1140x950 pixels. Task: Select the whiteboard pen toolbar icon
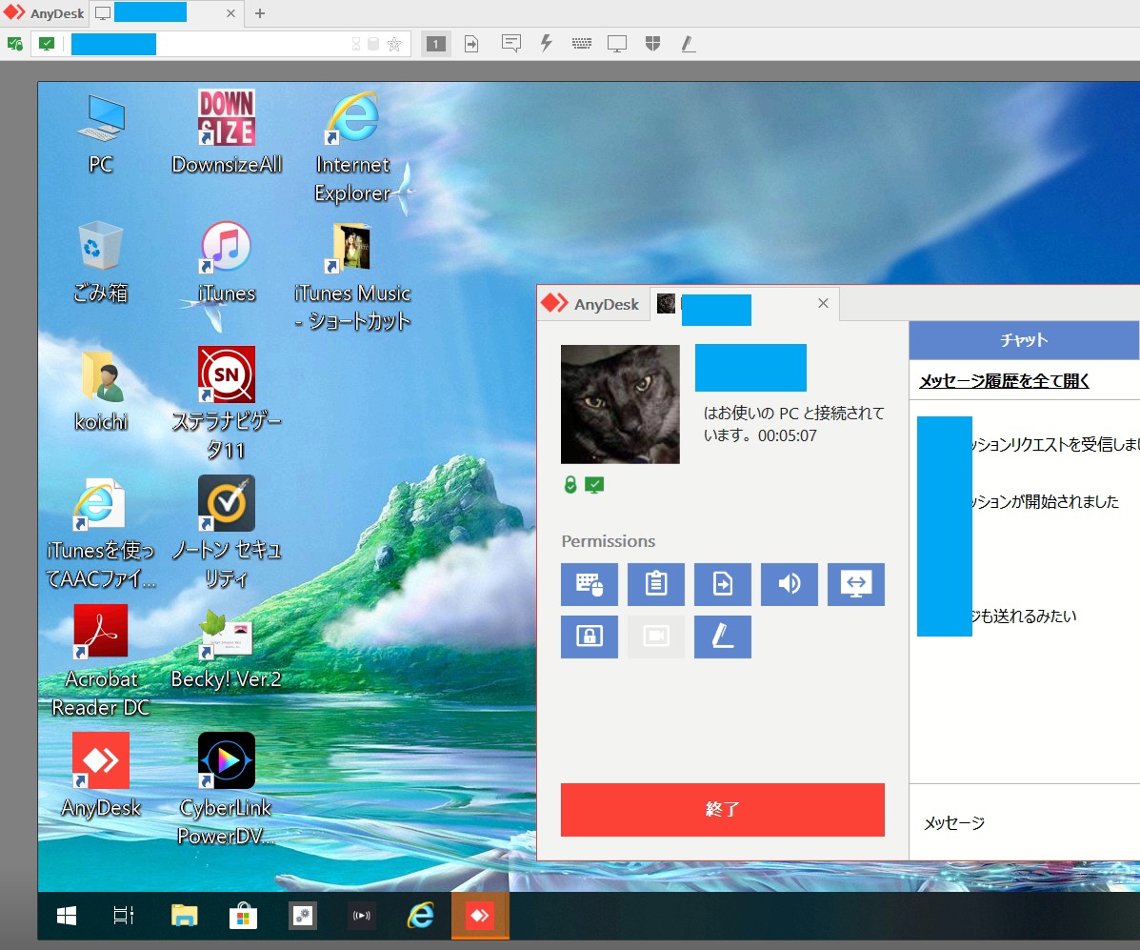point(688,44)
